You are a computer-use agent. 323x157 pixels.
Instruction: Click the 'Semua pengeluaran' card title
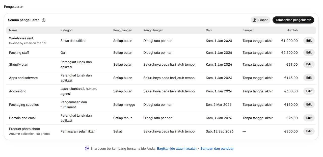point(24,20)
